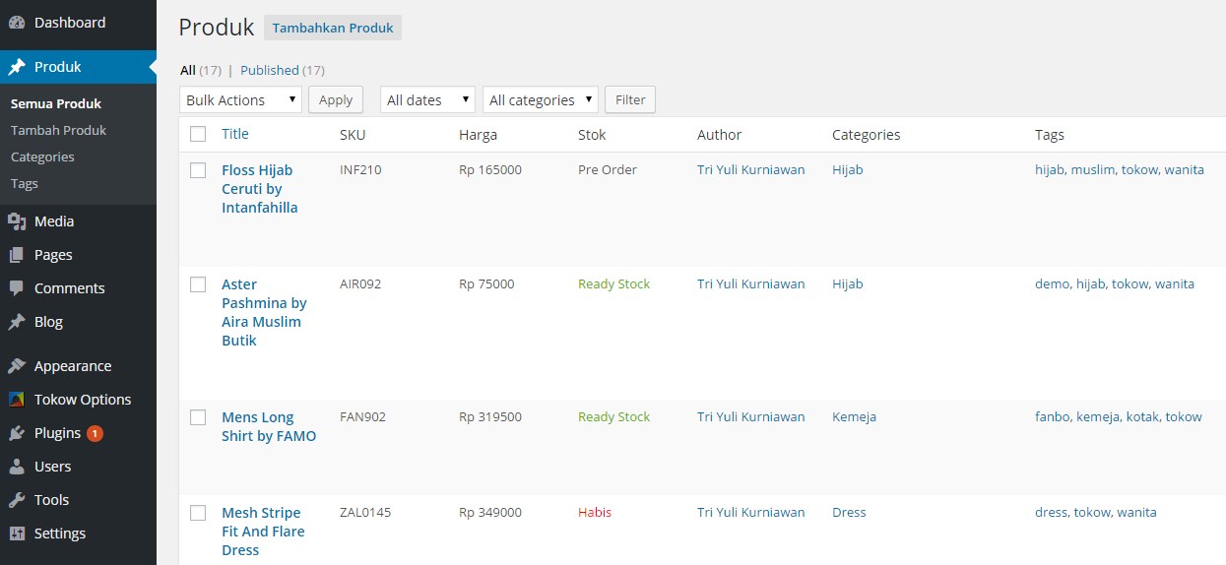Click the Comments speech bubble icon
This screenshot has height=565, width=1226.
pos(17,288)
